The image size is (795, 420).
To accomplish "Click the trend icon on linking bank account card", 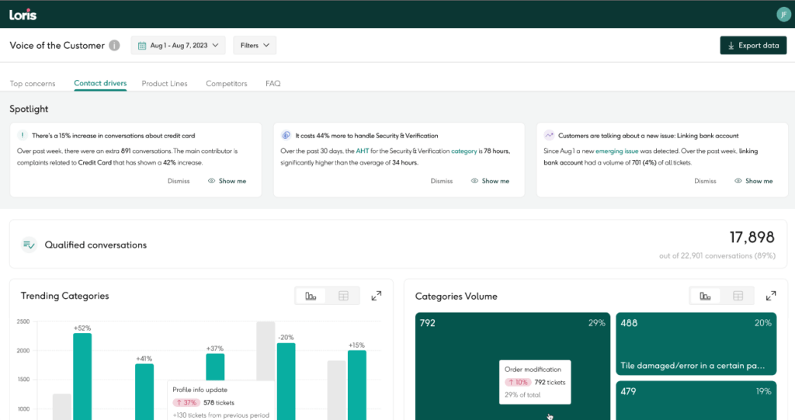I will tap(549, 135).
